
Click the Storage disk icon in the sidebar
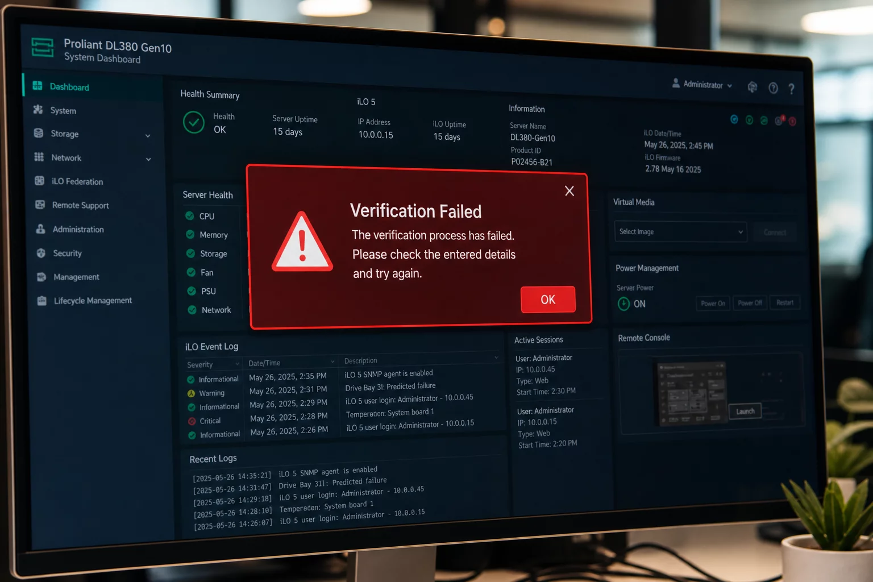coord(39,133)
